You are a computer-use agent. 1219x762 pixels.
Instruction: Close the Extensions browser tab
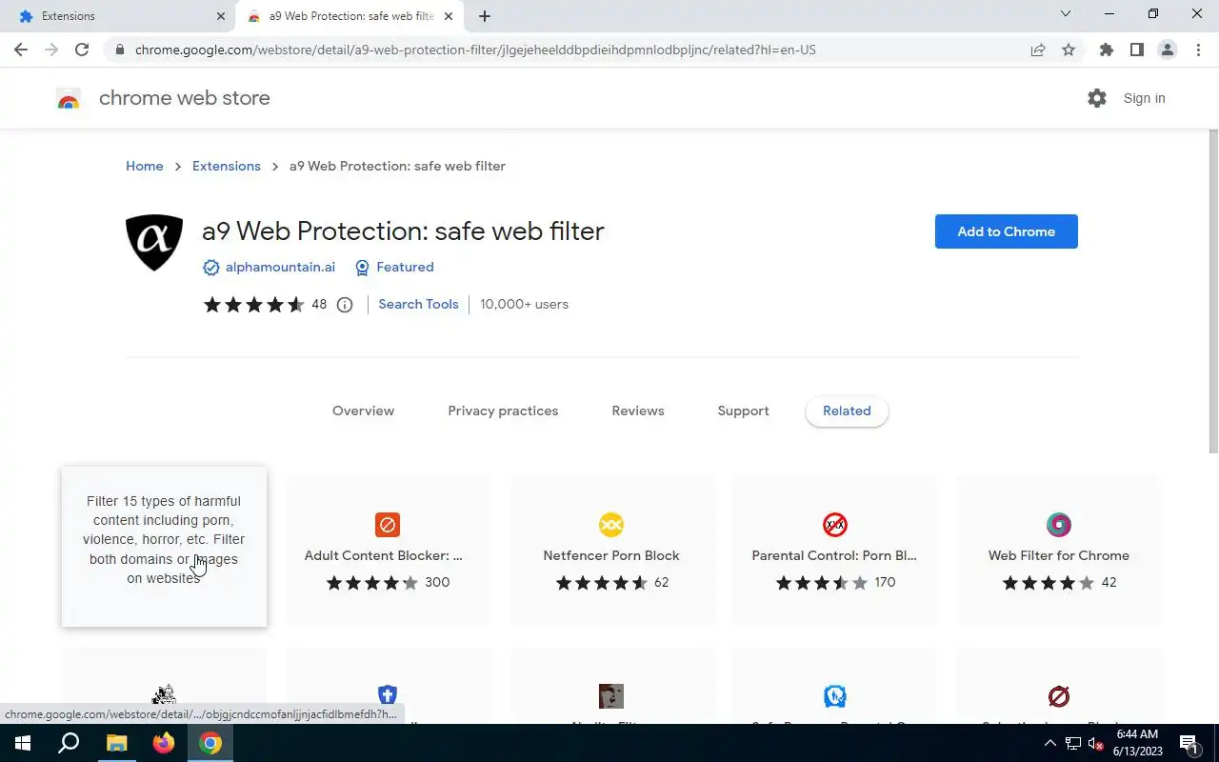point(220,16)
